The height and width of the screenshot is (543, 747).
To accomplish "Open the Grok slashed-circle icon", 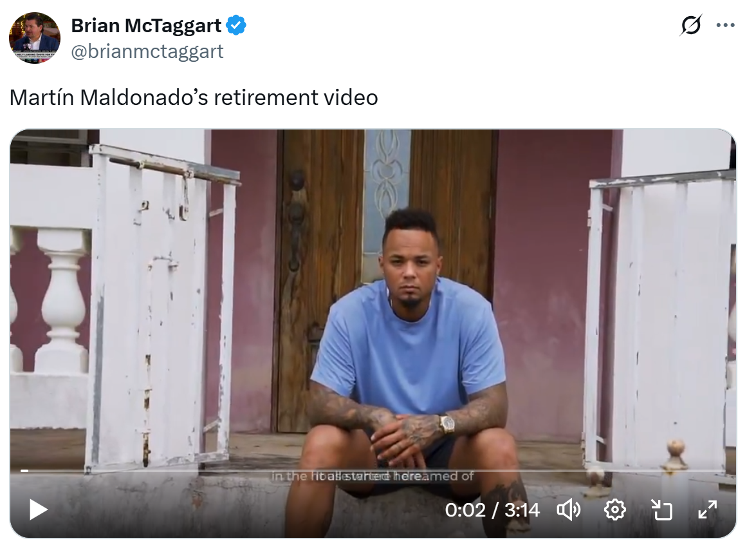I will [x=691, y=25].
